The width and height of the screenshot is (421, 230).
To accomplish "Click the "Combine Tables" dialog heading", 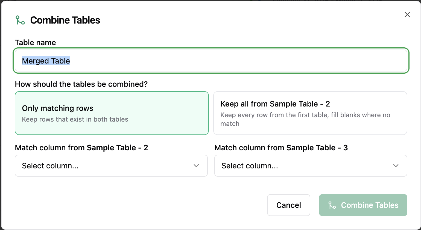I will coord(65,20).
